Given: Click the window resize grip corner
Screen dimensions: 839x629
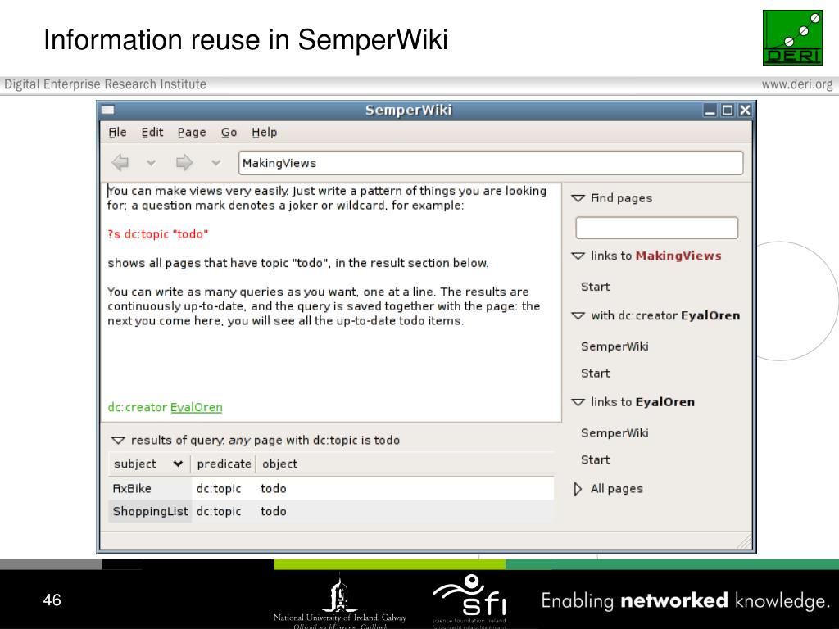Looking at the screenshot, I should (x=744, y=541).
